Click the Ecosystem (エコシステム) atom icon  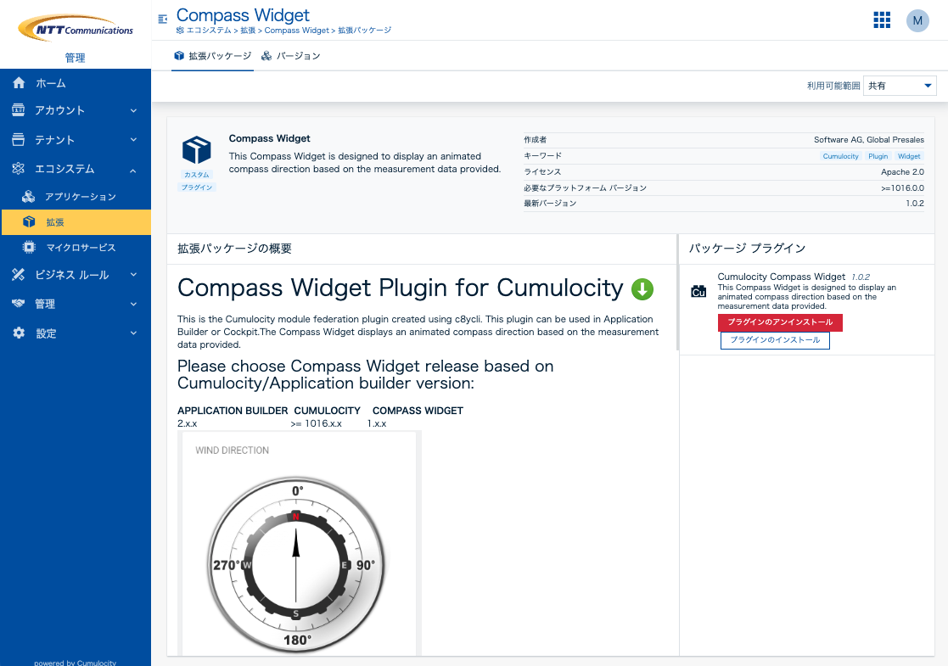19,169
